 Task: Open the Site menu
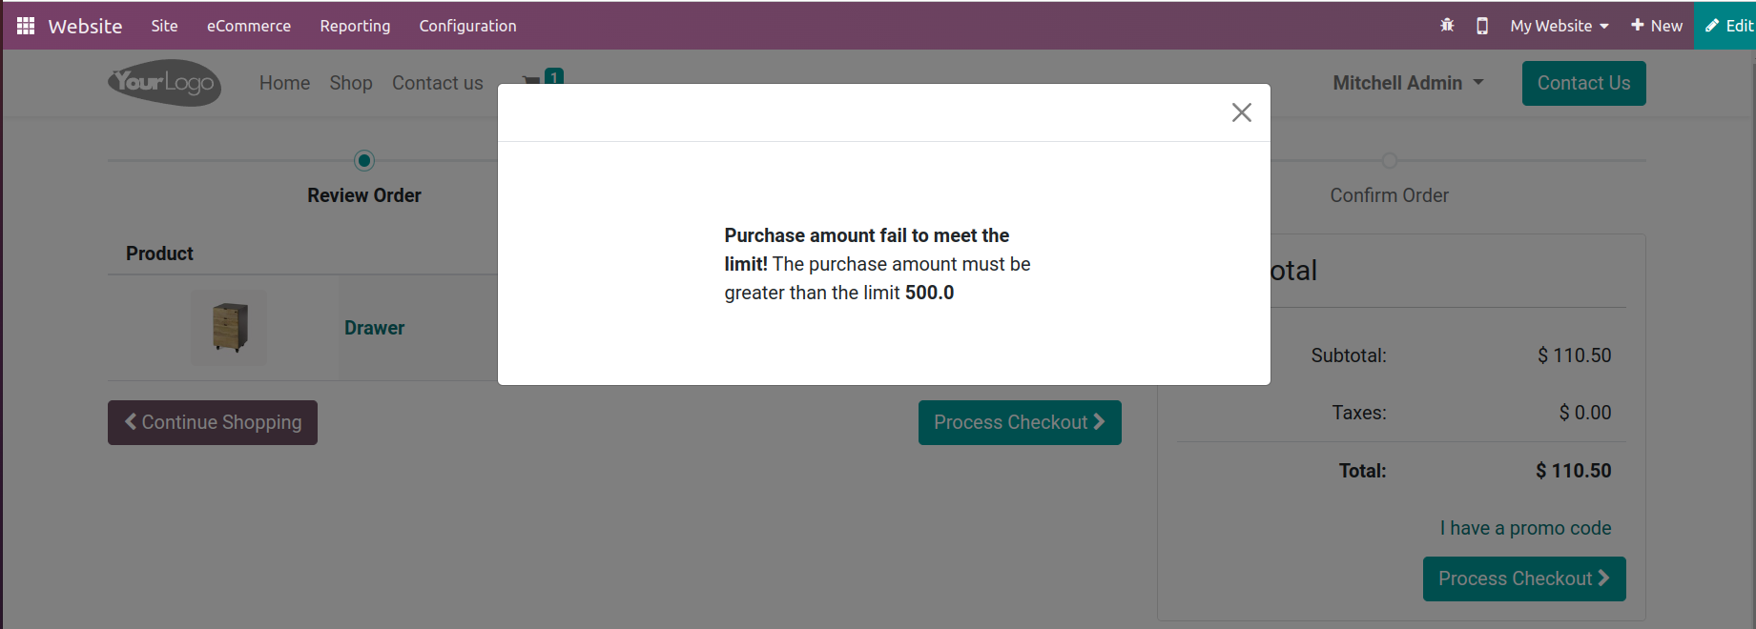[164, 26]
